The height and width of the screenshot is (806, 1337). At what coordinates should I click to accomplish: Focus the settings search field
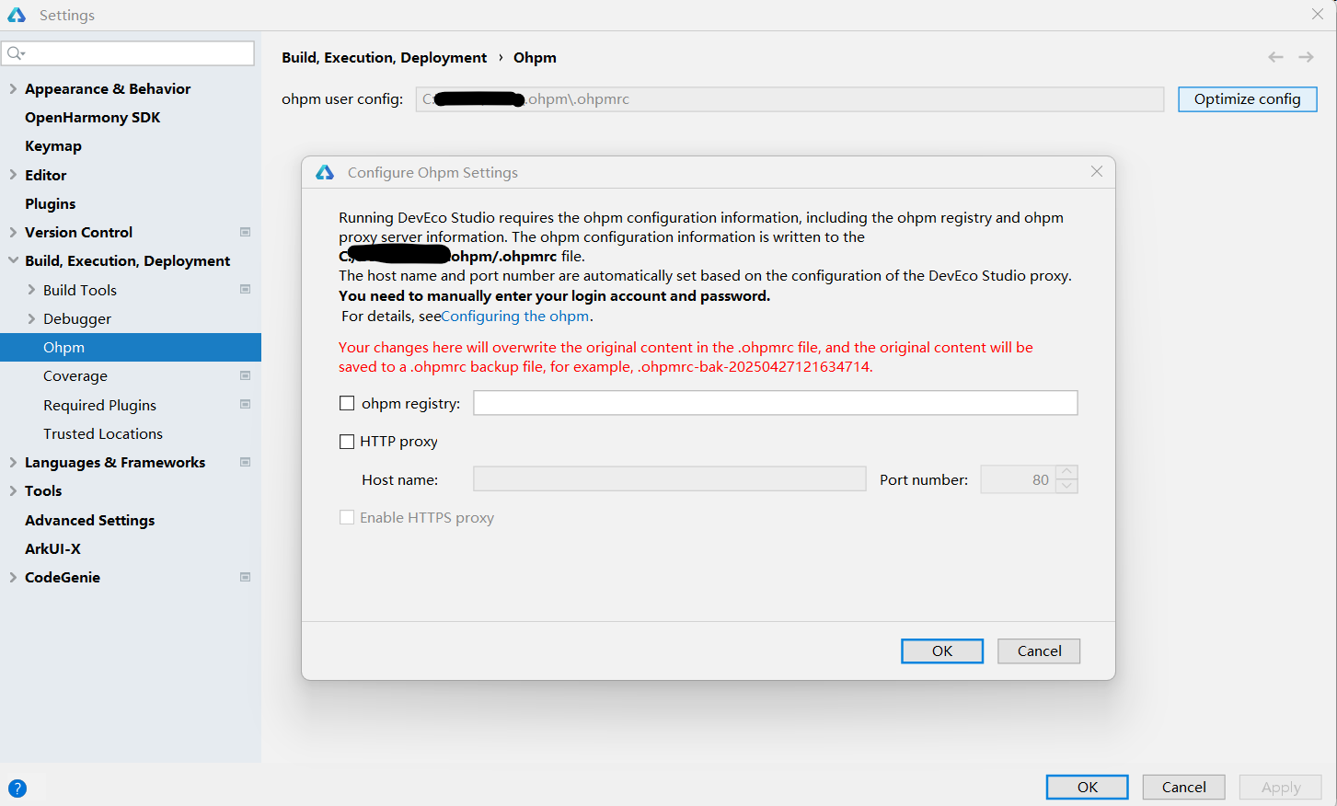click(128, 53)
